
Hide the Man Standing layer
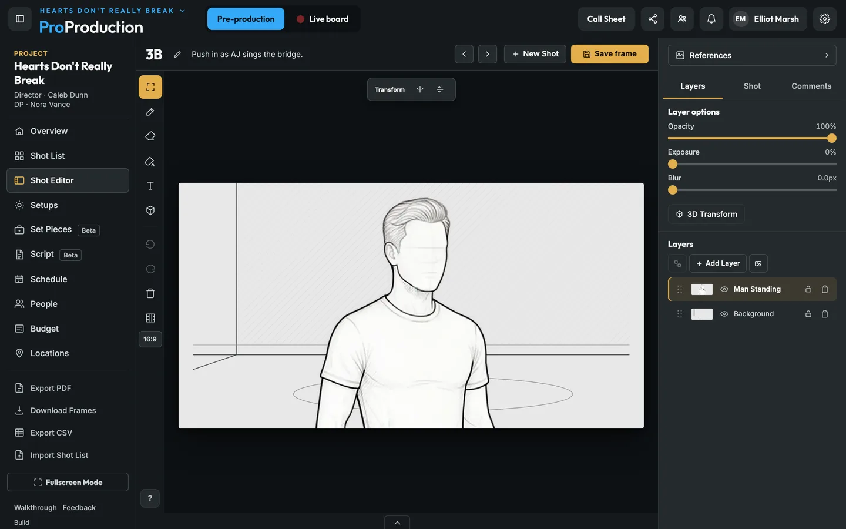coord(724,289)
